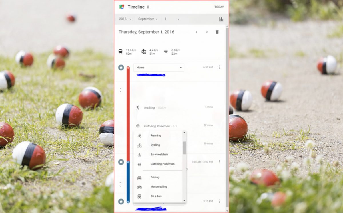Delete the day using trash icon
Screen dimensions: 343x213
pyautogui.click(x=217, y=32)
